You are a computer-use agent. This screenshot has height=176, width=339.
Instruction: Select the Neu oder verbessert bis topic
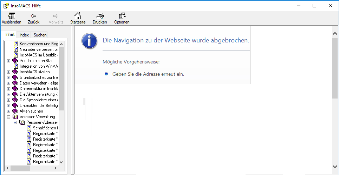coord(39,49)
